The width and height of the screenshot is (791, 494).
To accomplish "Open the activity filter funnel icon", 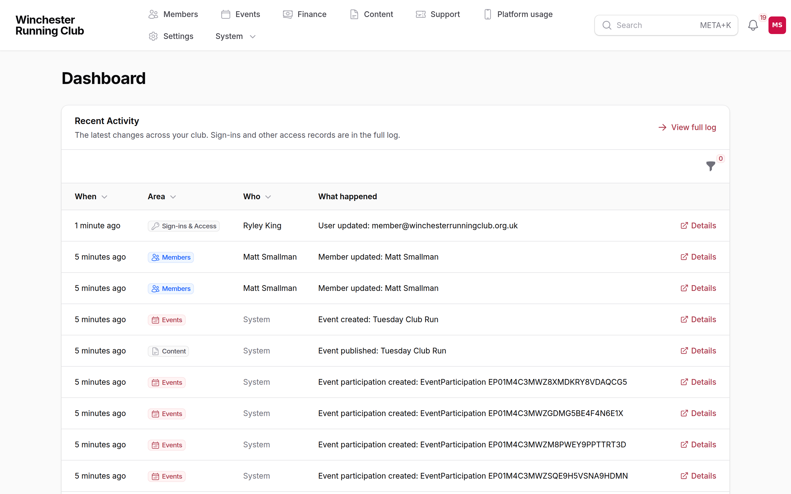I will point(711,166).
